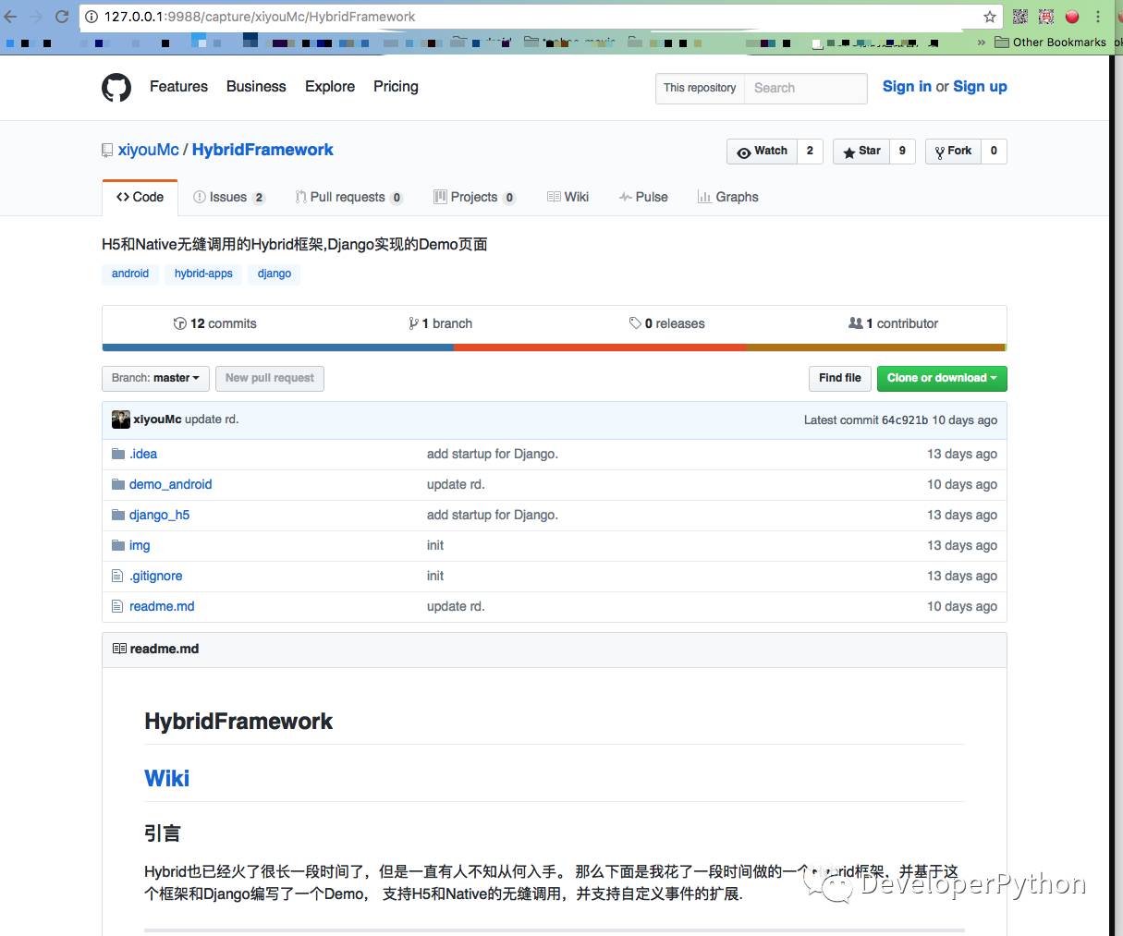
Task: Click xiyouMc's avatar in latest commit bar
Action: [121, 419]
